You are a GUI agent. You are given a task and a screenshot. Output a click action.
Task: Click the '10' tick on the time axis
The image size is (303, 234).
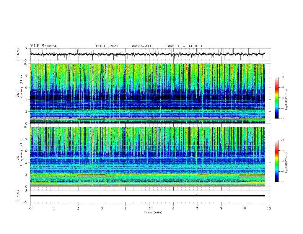coord(269,208)
